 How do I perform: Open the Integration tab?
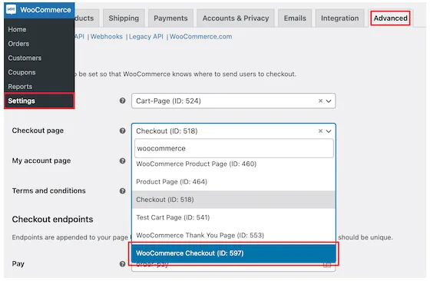339,18
